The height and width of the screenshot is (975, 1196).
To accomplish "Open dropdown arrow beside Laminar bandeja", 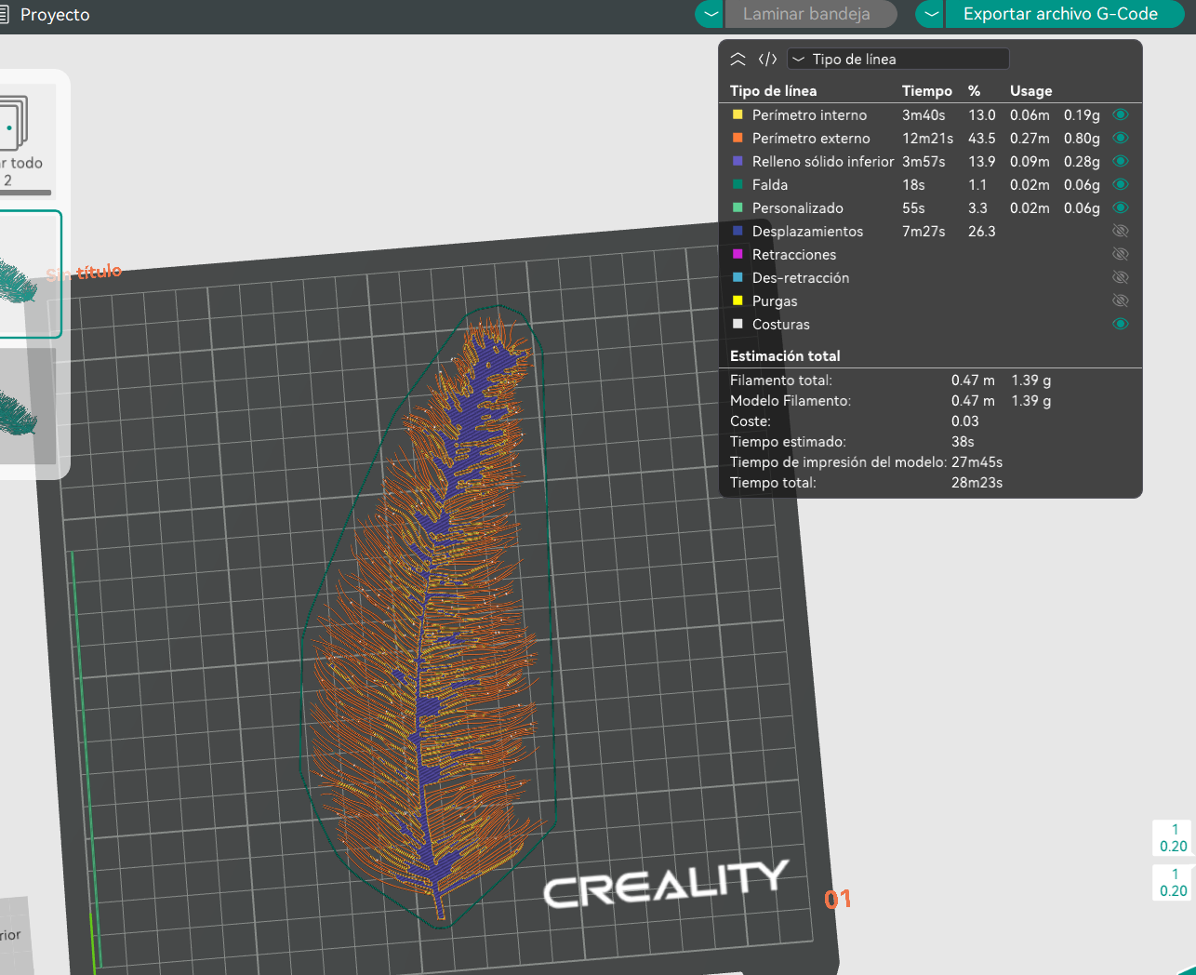I will click(711, 14).
